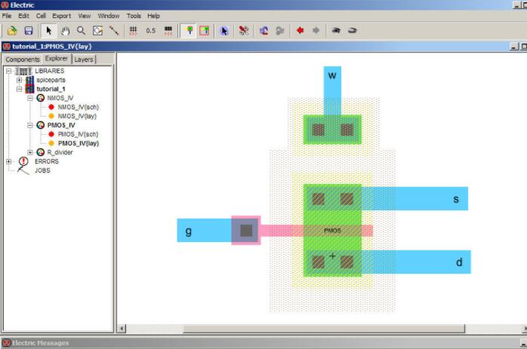The width and height of the screenshot is (527, 349).
Task: Open NMOS_IV{sch} cell in explorer
Action: tap(78, 107)
